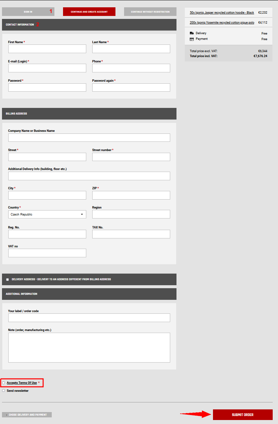Click the Additional Information section header
278x424 pixels.
(89, 294)
